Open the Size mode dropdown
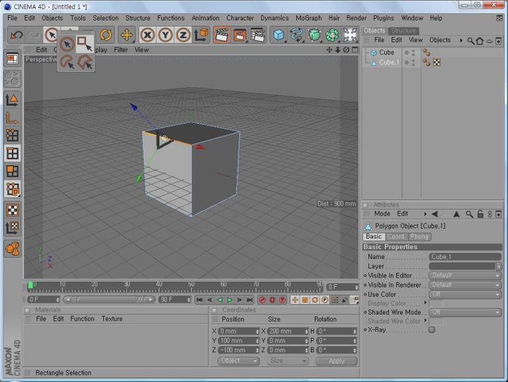The height and width of the screenshot is (382, 508). coord(287,361)
